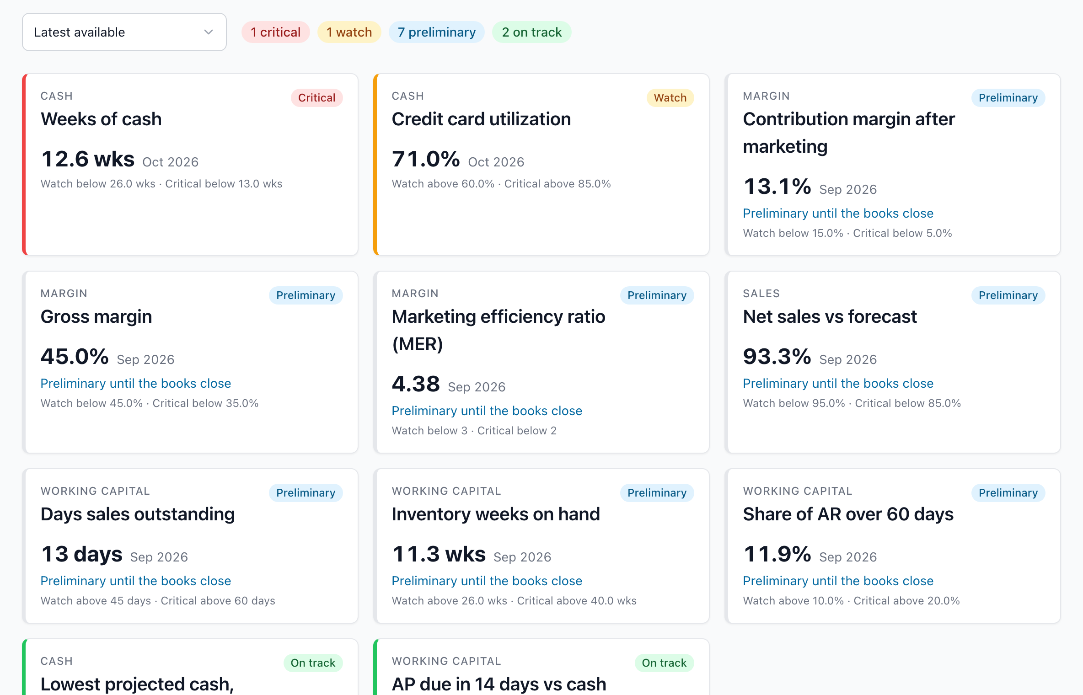Open Share of AR over 60 days title
This screenshot has width=1083, height=695.
click(848, 514)
